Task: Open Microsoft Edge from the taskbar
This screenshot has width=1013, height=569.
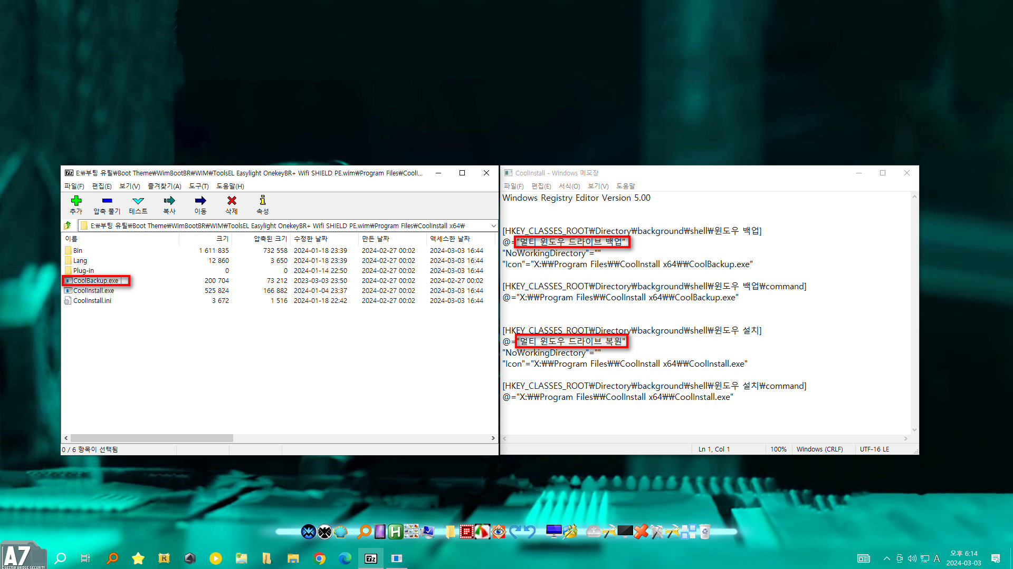Action: point(345,558)
